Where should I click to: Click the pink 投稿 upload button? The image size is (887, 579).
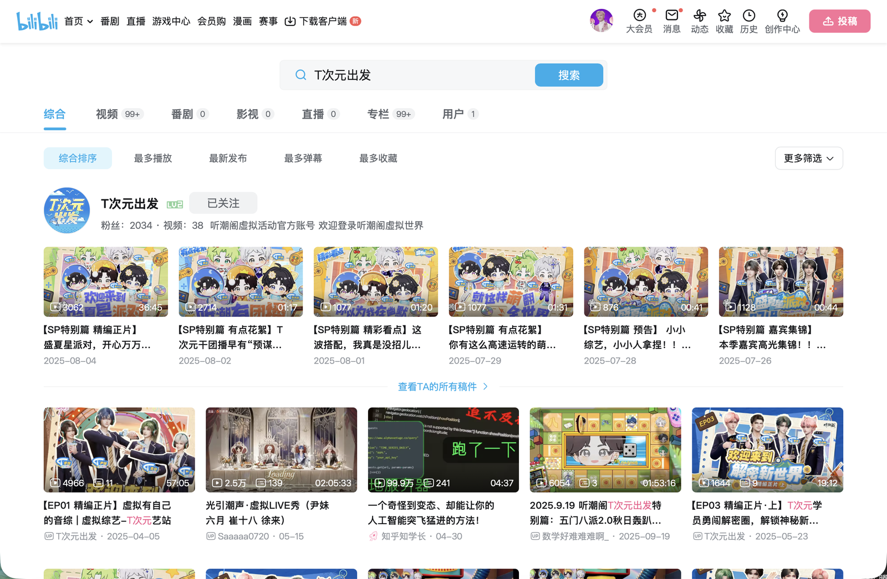[x=839, y=21]
